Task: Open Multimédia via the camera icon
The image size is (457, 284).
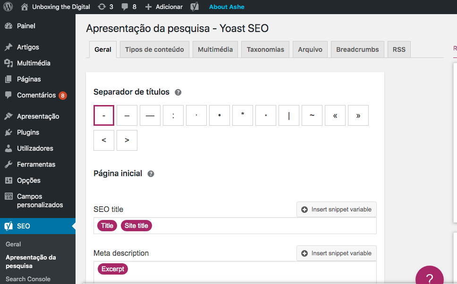Action: [8, 63]
